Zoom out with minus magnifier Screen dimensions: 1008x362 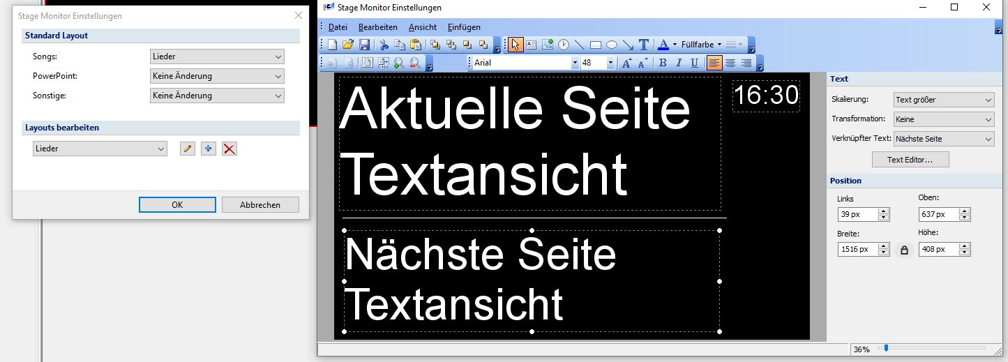click(415, 63)
